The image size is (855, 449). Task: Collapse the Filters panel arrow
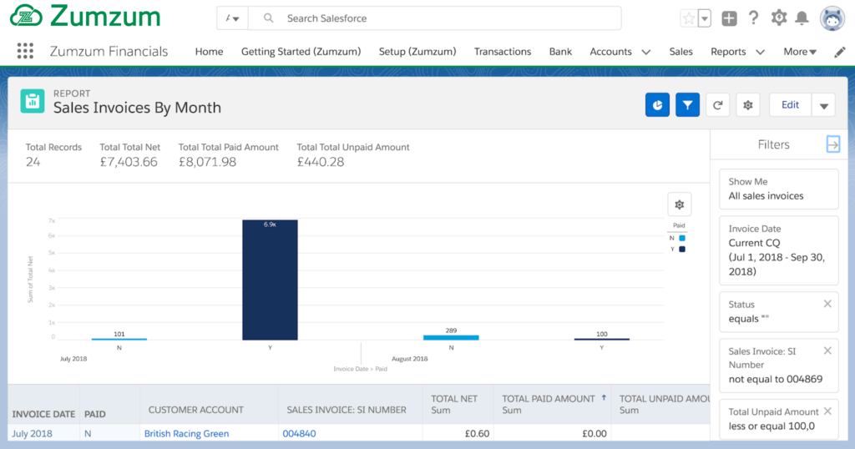[x=832, y=144]
